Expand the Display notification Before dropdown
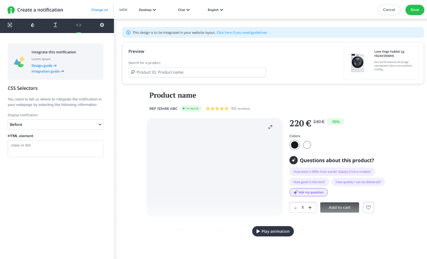 click(55, 125)
